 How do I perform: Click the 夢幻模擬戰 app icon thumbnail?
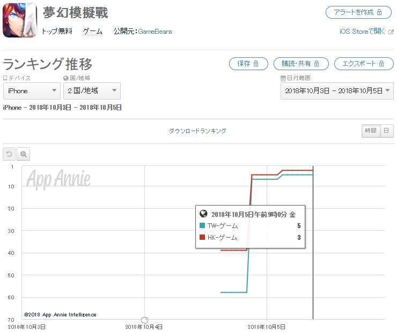(x=20, y=20)
